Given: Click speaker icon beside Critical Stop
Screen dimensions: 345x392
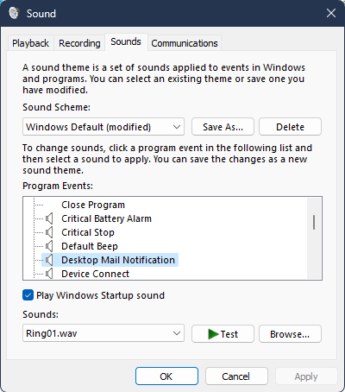Looking at the screenshot, I should coord(49,232).
